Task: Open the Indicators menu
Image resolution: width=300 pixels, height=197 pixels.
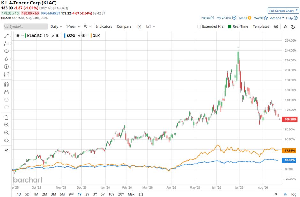Action: (104, 26)
